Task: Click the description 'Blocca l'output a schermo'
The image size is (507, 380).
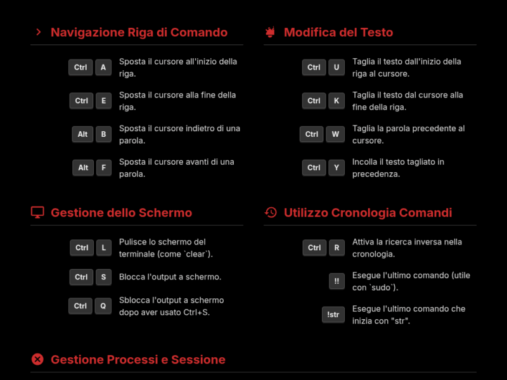Action: (x=170, y=277)
